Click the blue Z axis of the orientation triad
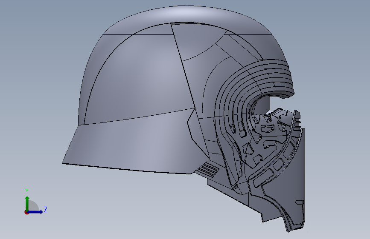Viewport: 370px width, 239px height. click(x=35, y=212)
